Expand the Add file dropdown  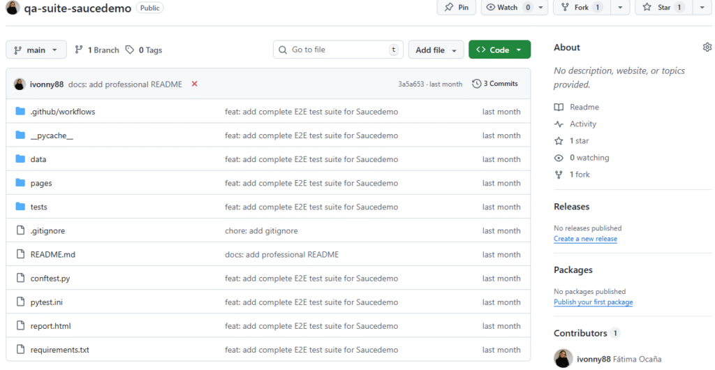click(436, 50)
